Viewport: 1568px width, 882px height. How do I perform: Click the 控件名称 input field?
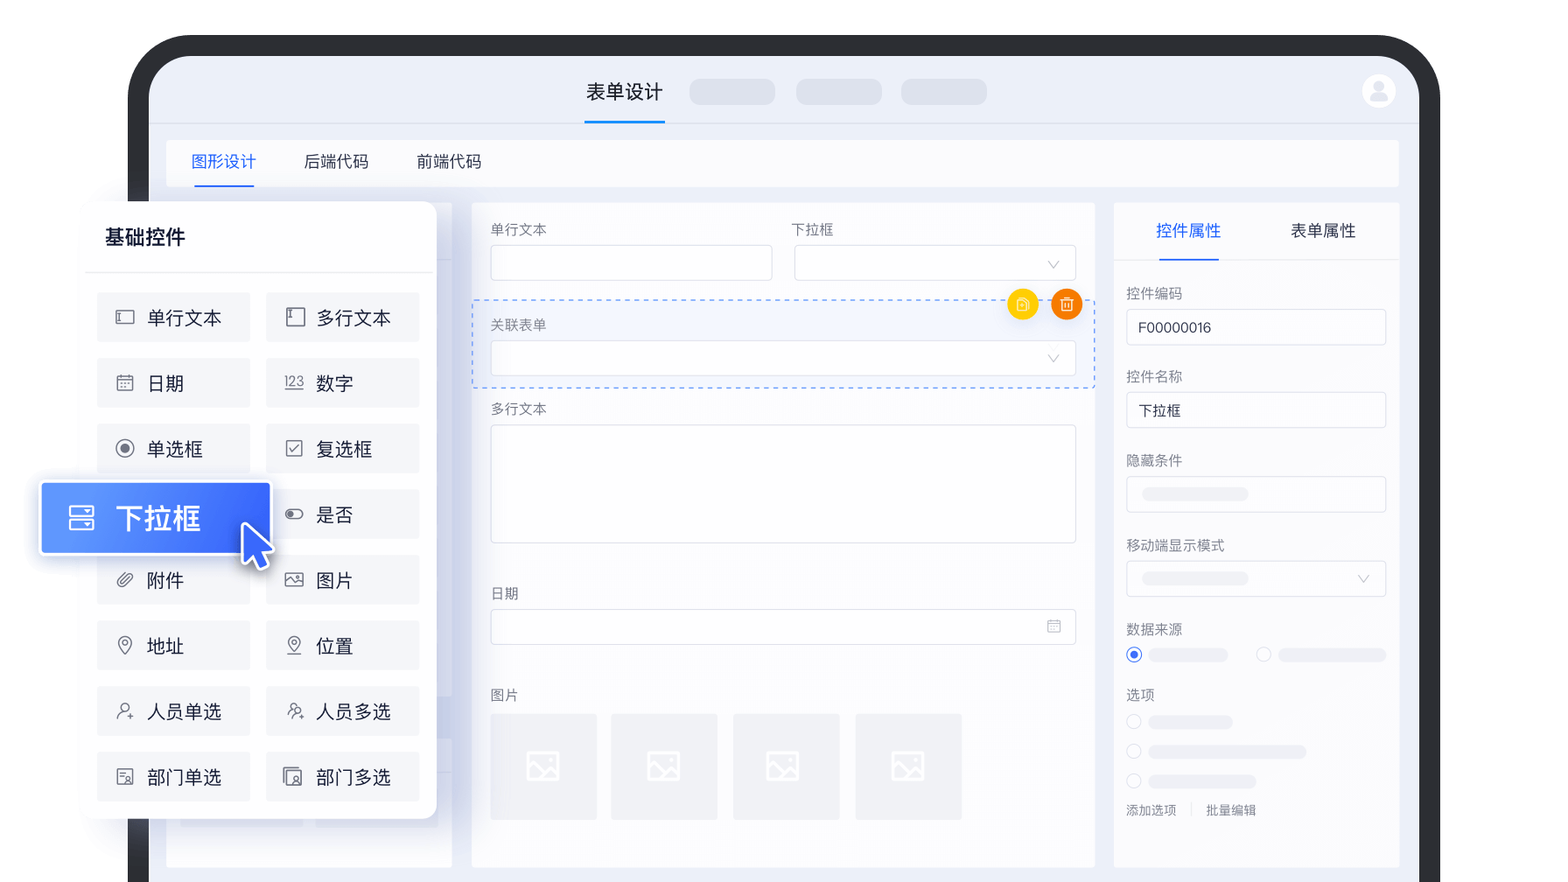click(1256, 410)
